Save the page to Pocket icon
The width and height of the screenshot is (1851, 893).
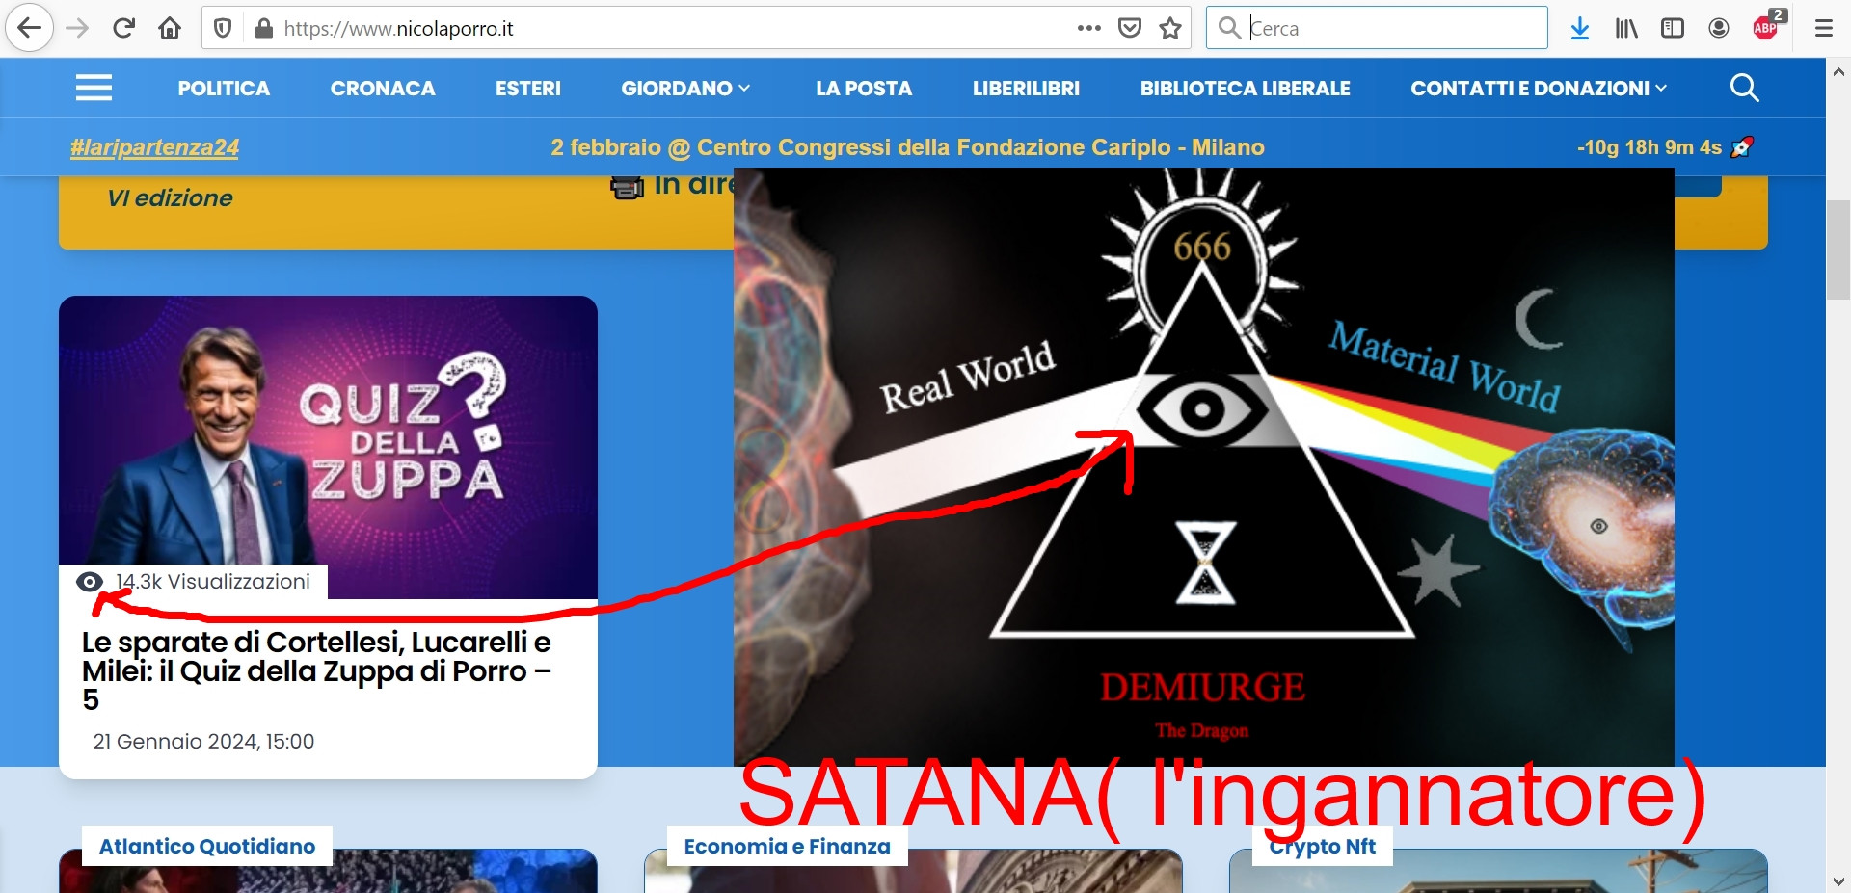tap(1130, 28)
